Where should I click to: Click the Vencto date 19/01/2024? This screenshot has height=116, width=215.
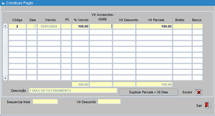click(49, 26)
